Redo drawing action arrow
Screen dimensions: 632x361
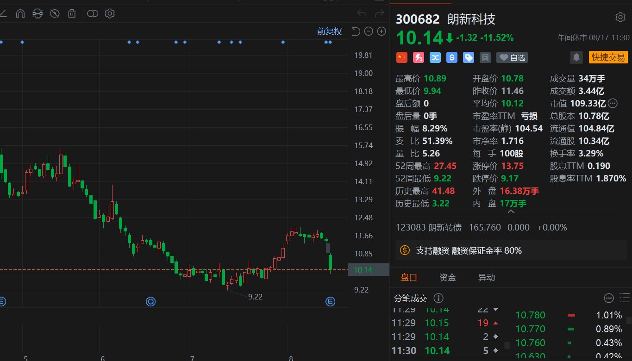[x=379, y=14]
